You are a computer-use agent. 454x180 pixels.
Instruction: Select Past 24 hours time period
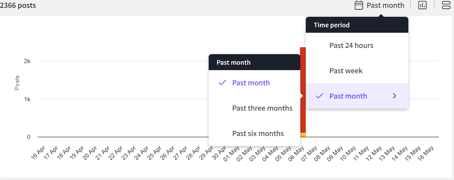click(351, 46)
